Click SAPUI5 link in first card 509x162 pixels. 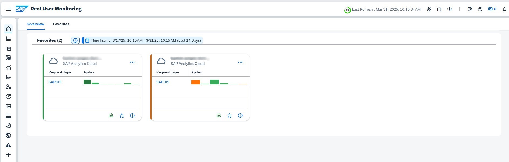55,82
